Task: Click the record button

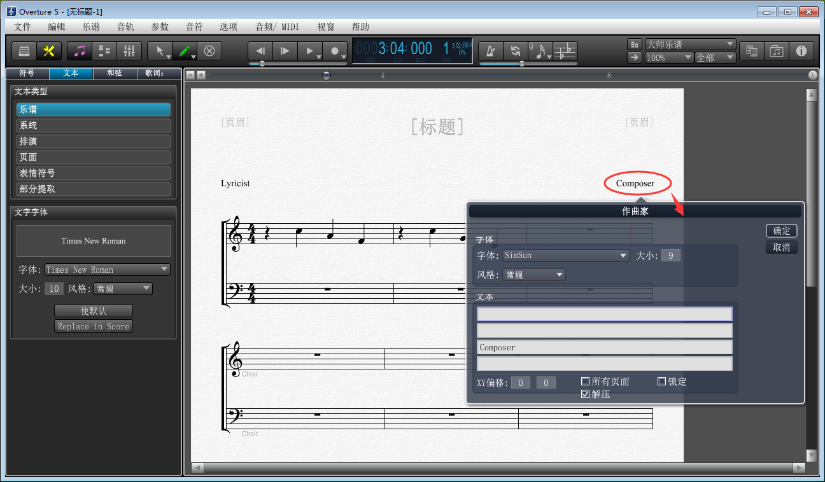Action: [x=335, y=51]
